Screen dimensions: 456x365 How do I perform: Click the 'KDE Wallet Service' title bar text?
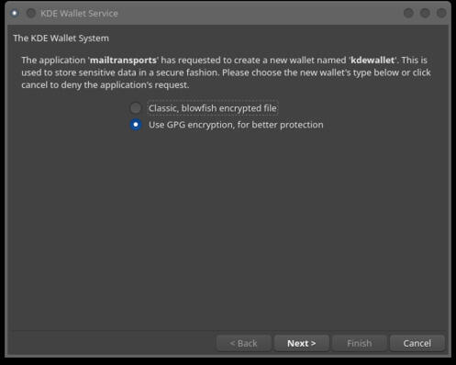click(79, 14)
